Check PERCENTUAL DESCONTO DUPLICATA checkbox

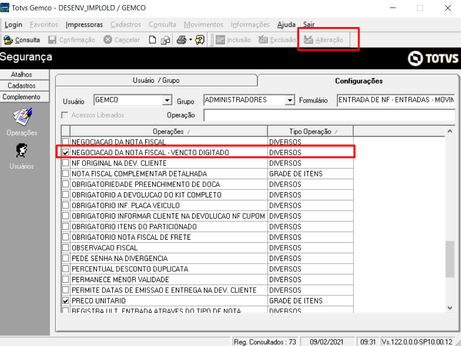coord(66,269)
